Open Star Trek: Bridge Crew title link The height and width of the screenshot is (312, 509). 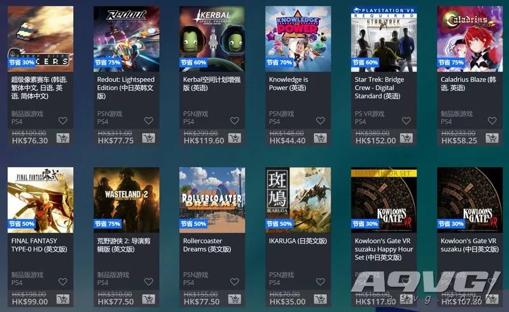[379, 88]
